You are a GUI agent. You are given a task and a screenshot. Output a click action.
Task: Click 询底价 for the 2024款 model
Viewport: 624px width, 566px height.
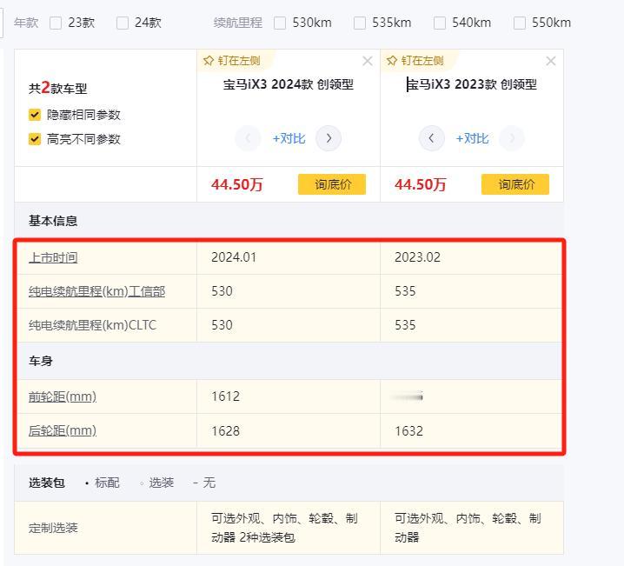332,184
